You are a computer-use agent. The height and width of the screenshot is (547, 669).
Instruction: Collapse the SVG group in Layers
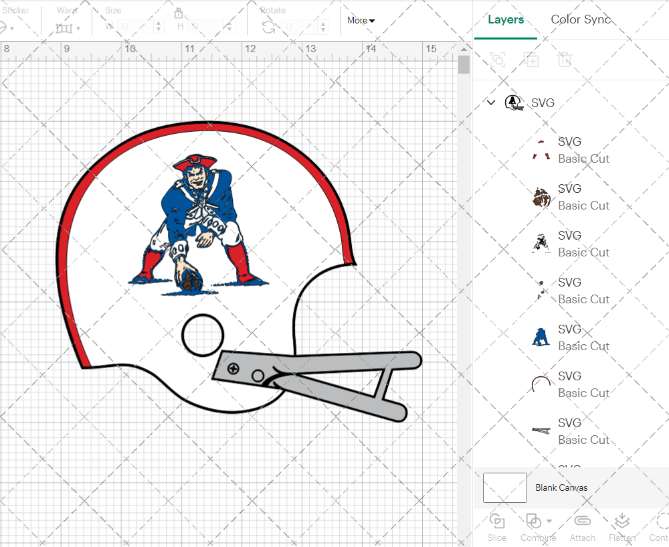point(491,102)
